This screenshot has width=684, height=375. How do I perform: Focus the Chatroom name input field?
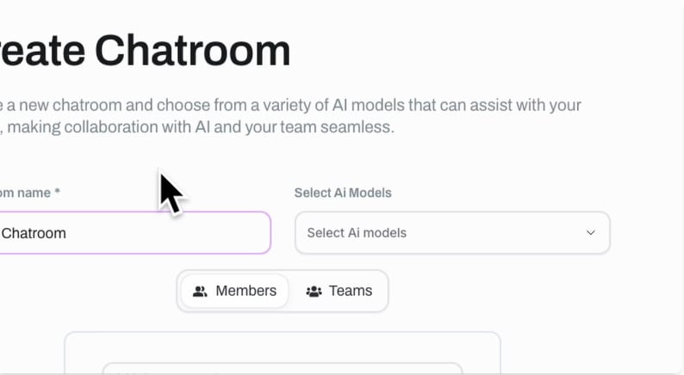click(134, 233)
